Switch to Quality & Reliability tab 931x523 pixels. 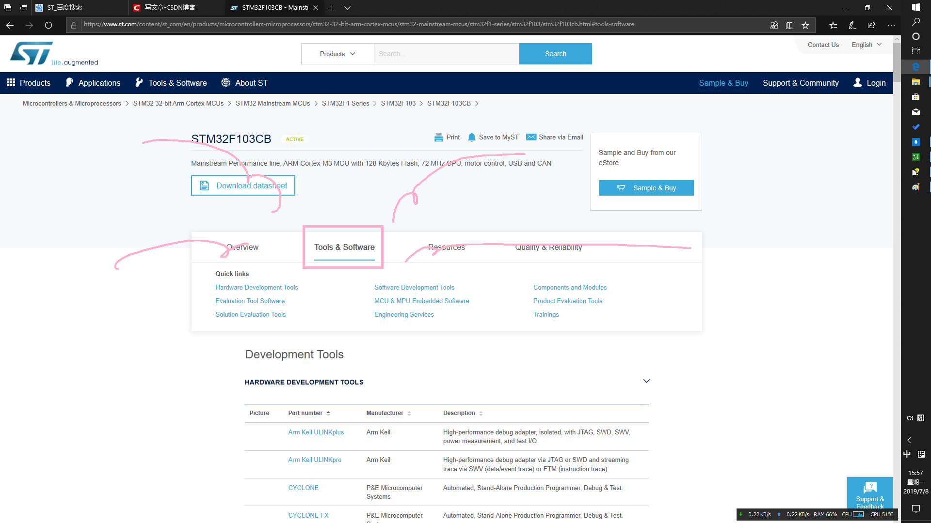(x=548, y=247)
